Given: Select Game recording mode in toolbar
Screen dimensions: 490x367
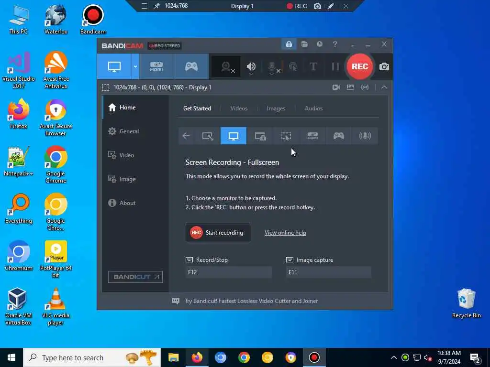Looking at the screenshot, I should click(x=191, y=66).
